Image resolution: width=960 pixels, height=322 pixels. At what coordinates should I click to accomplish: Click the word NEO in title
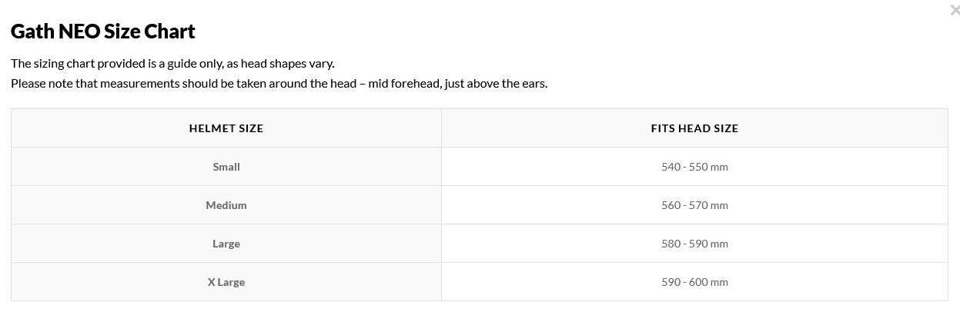82,32
